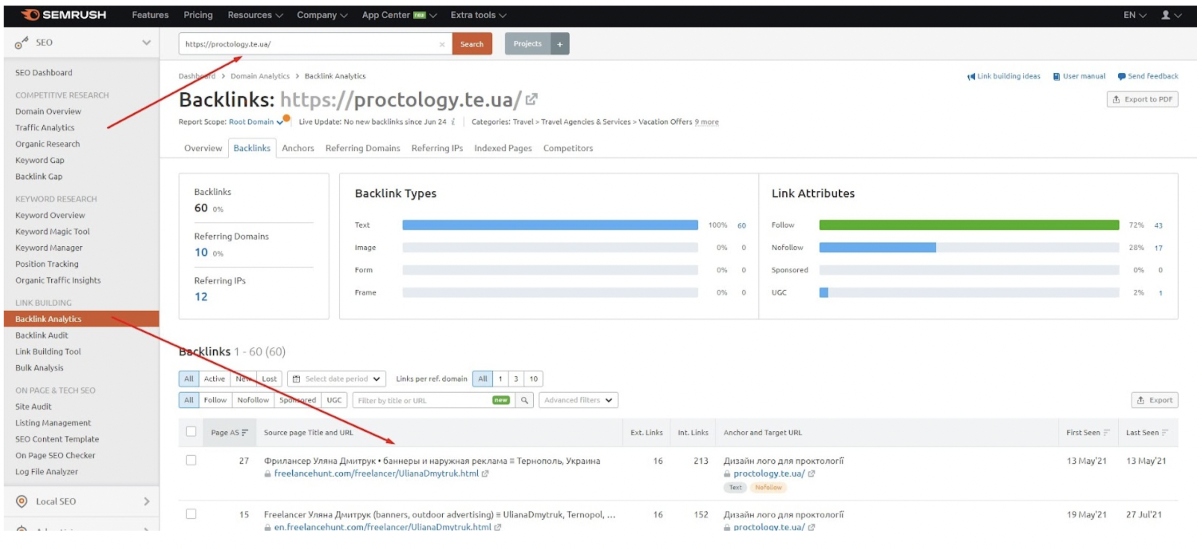This screenshot has height=549, width=1202.
Task: Open external link icon for en.freelancehunt.com URL
Action: coord(497,527)
